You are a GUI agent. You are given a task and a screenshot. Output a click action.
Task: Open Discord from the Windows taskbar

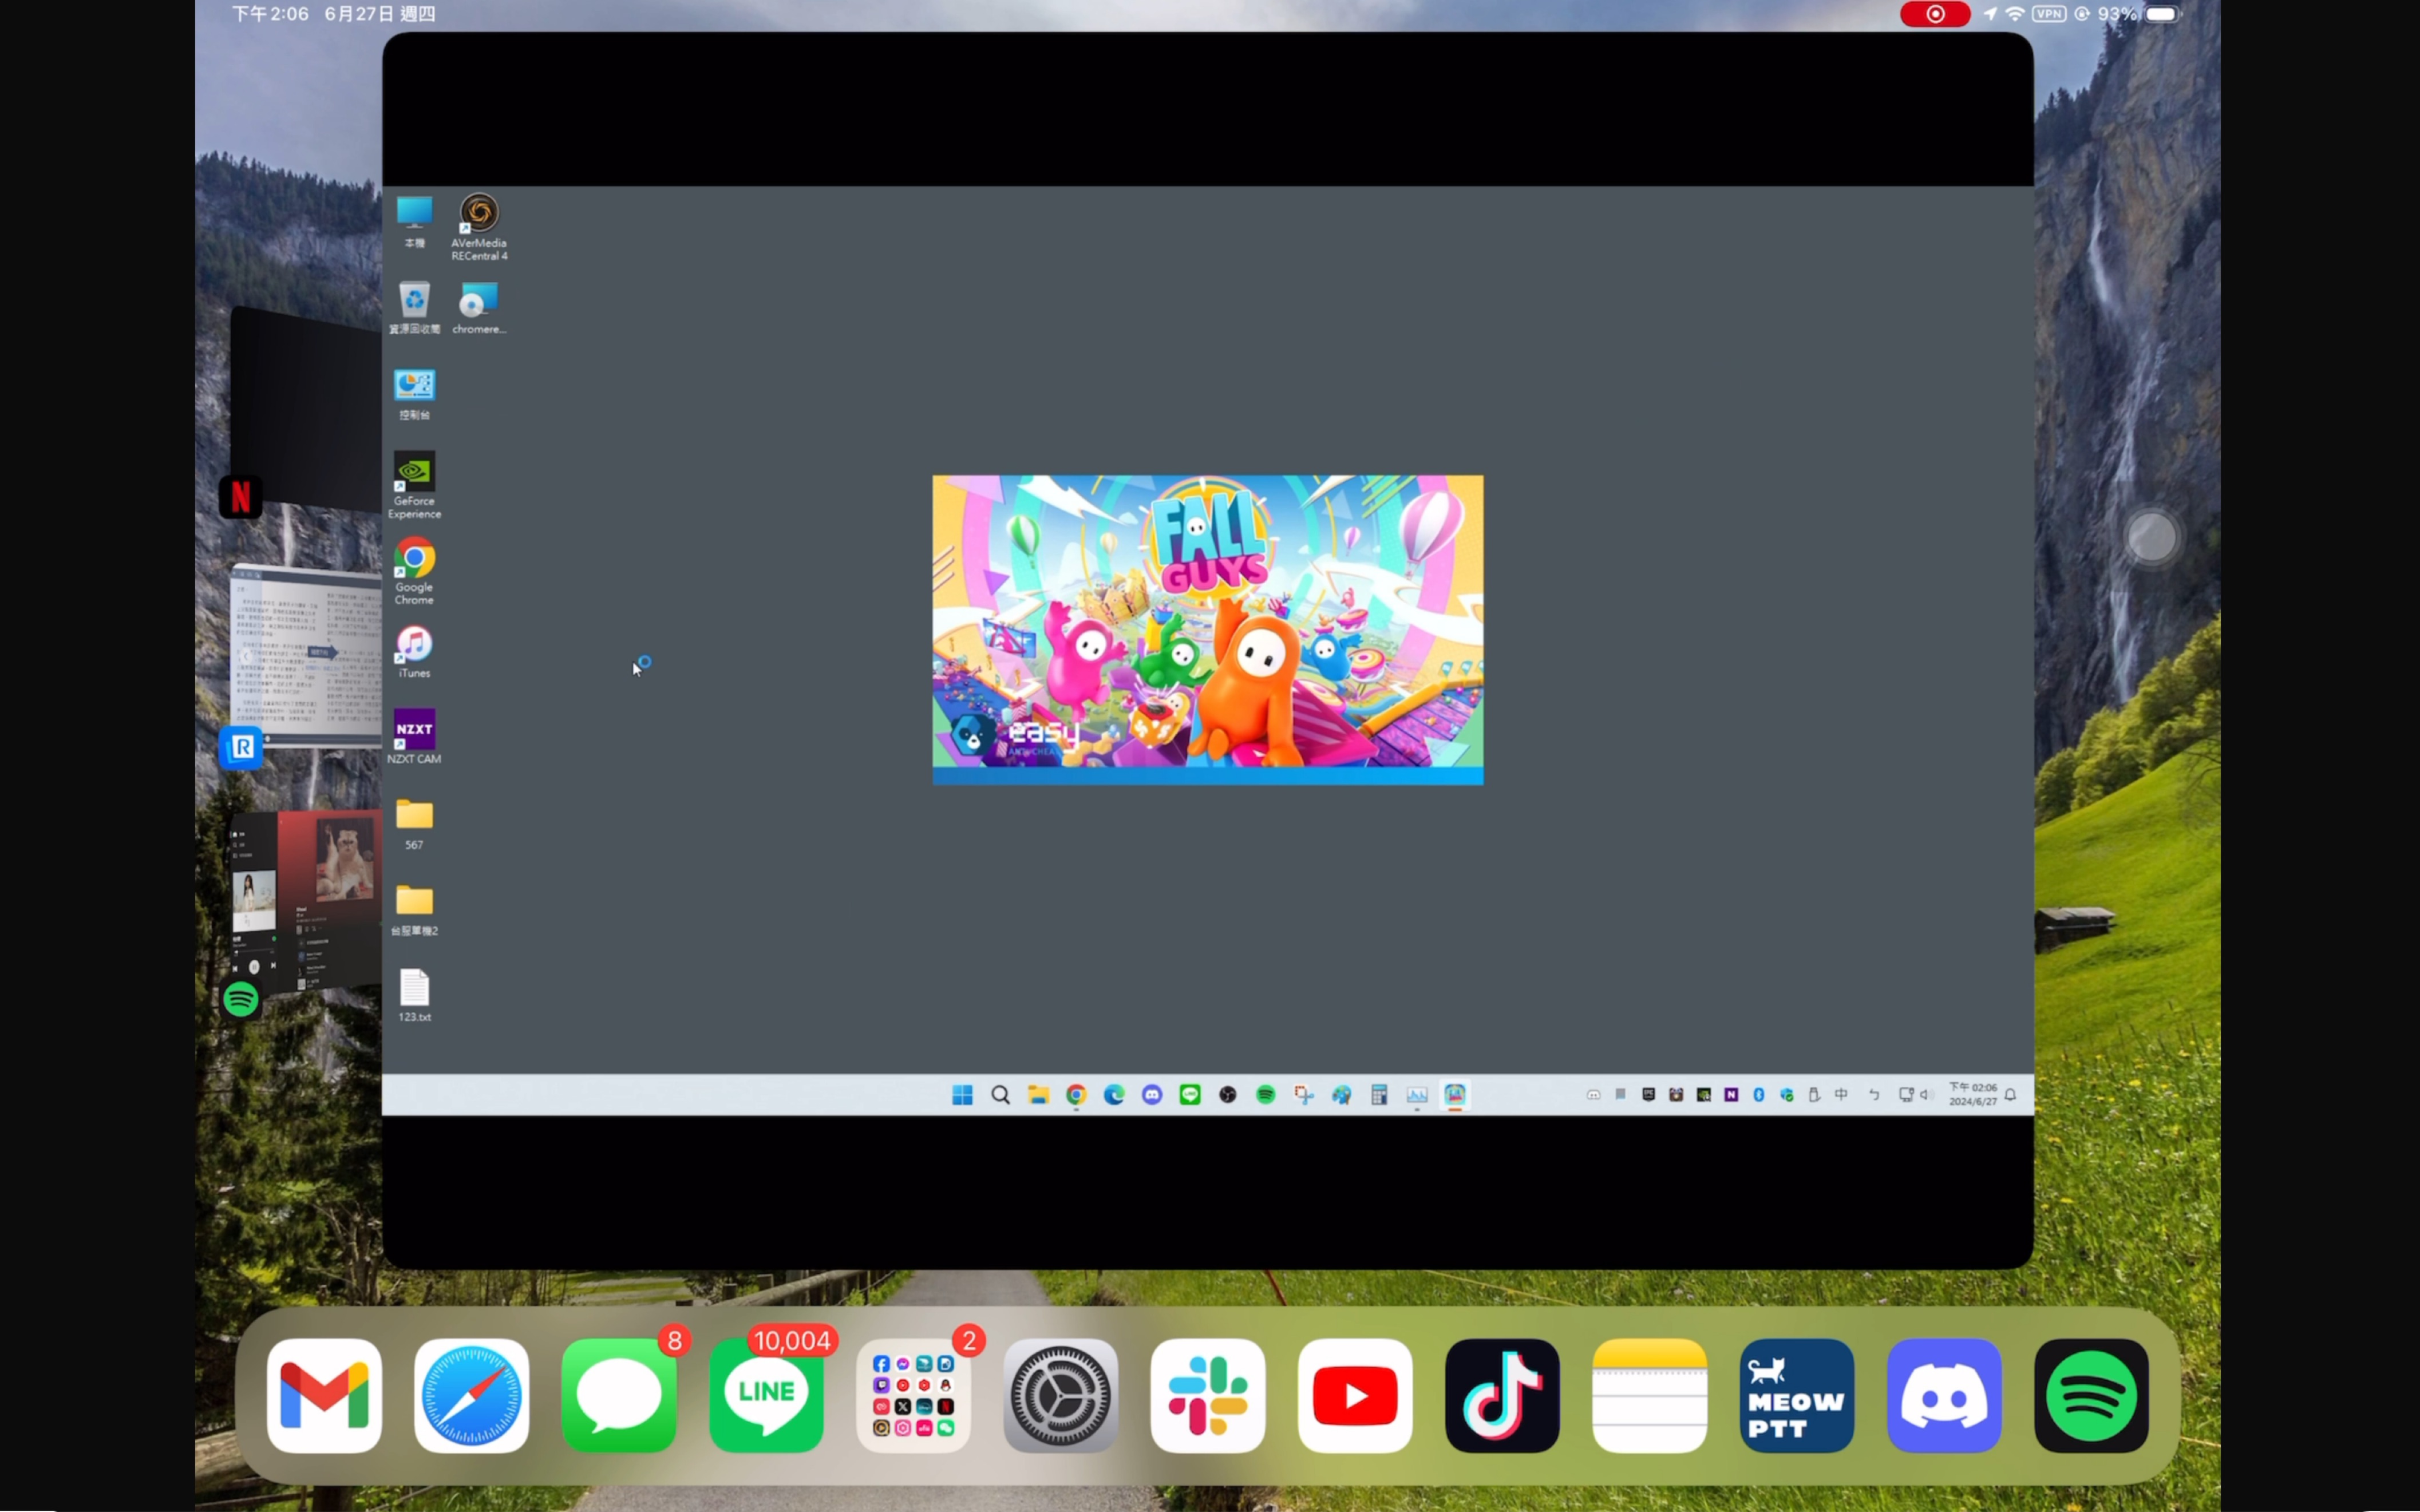1152,1095
